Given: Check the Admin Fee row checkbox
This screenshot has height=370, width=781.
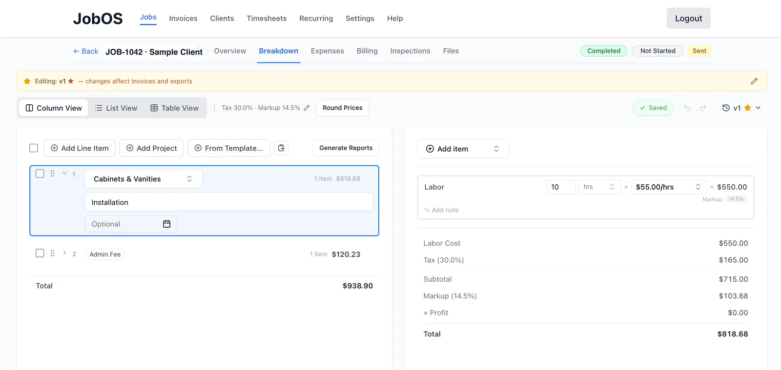Looking at the screenshot, I should pyautogui.click(x=40, y=253).
